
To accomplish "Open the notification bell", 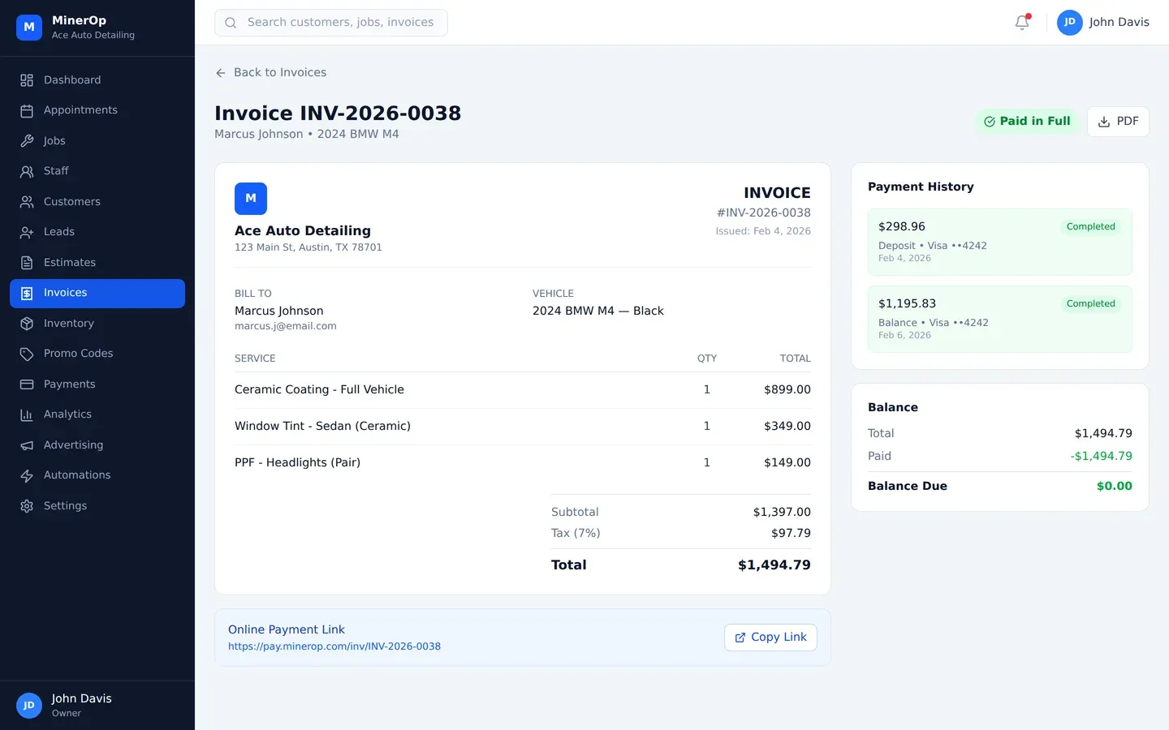I will coord(1021,23).
